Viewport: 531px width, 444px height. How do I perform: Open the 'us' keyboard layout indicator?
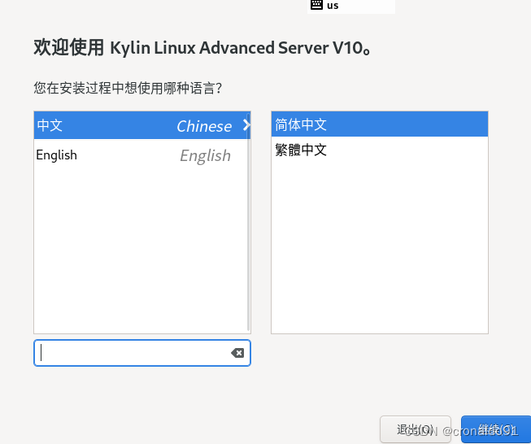point(351,6)
